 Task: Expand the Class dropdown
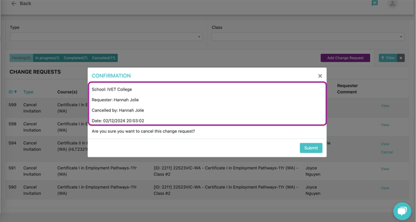click(x=308, y=37)
